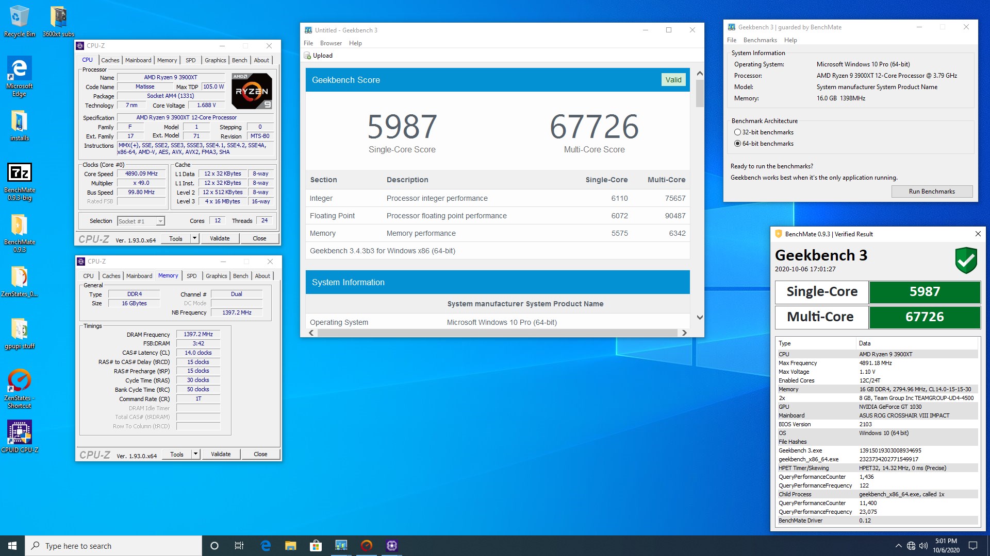Click the Single-Core 5987 score in BenchMate
This screenshot has height=556, width=990.
pyautogui.click(x=925, y=292)
